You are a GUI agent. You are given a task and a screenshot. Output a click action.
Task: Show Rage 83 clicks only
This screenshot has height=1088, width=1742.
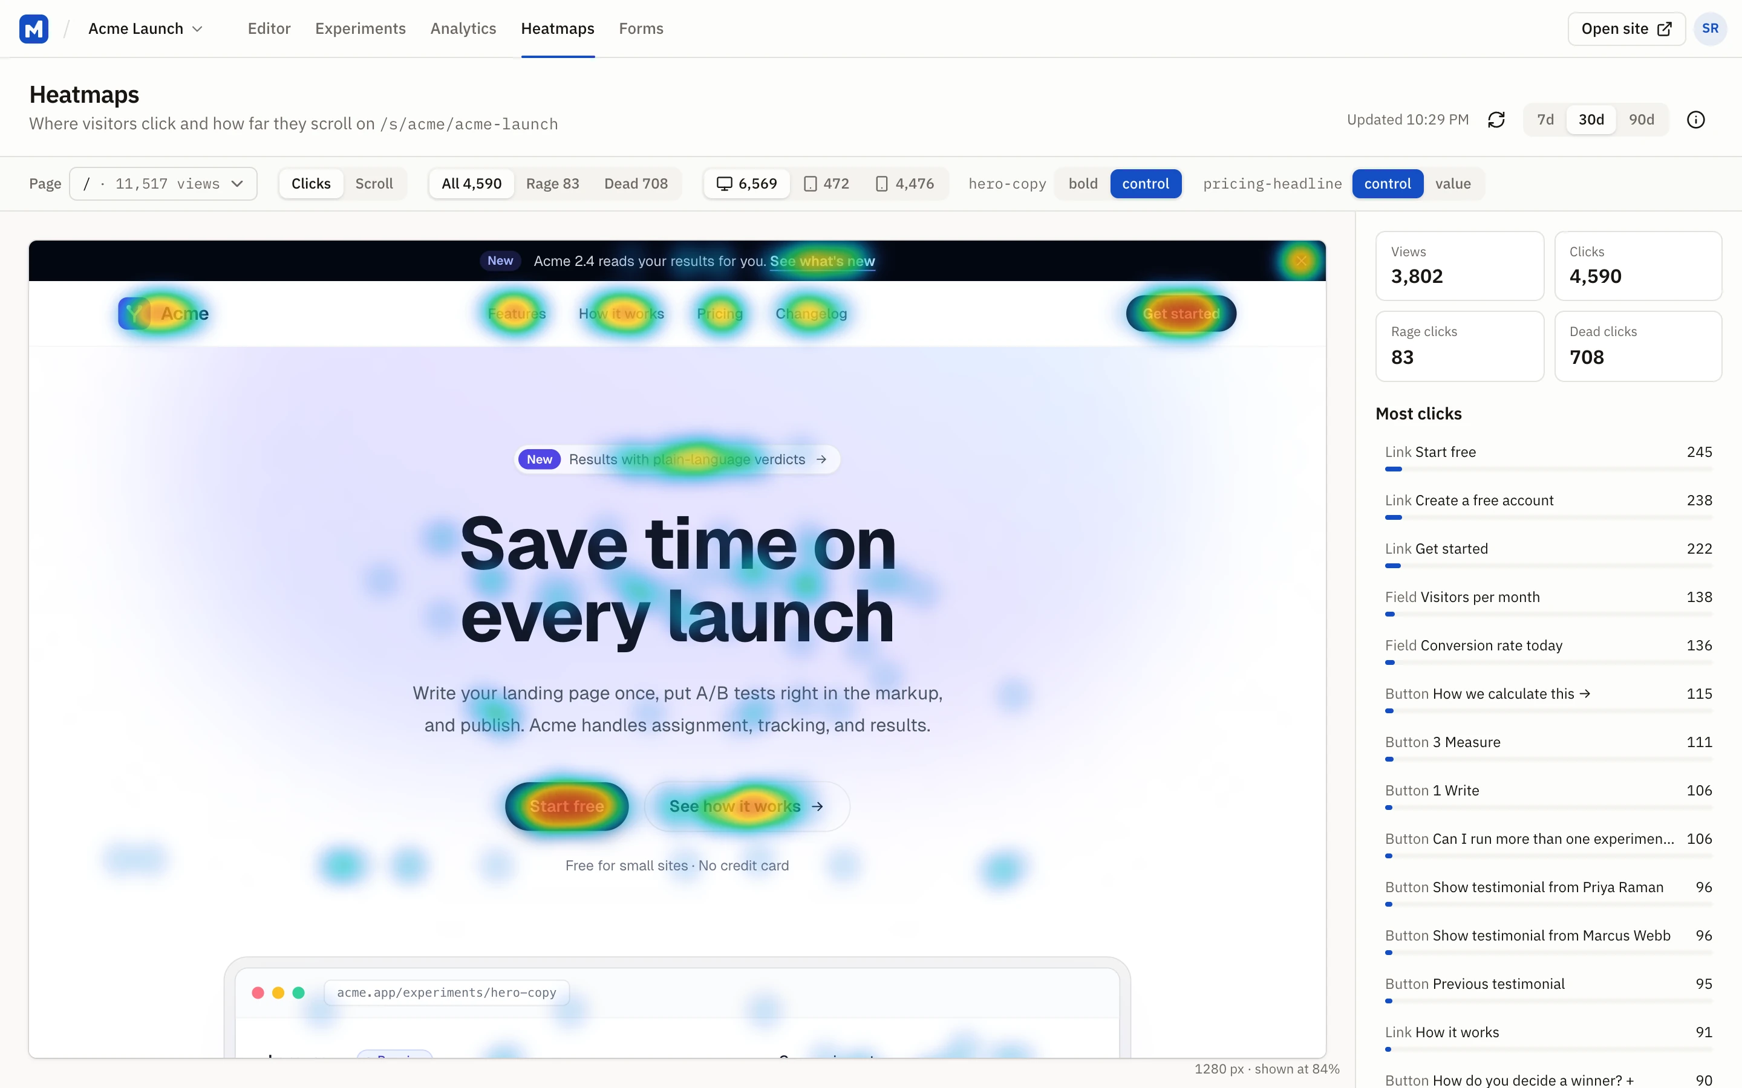coord(553,184)
